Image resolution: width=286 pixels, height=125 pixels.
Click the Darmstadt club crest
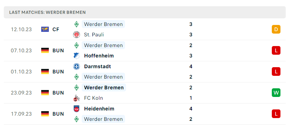tap(77, 66)
